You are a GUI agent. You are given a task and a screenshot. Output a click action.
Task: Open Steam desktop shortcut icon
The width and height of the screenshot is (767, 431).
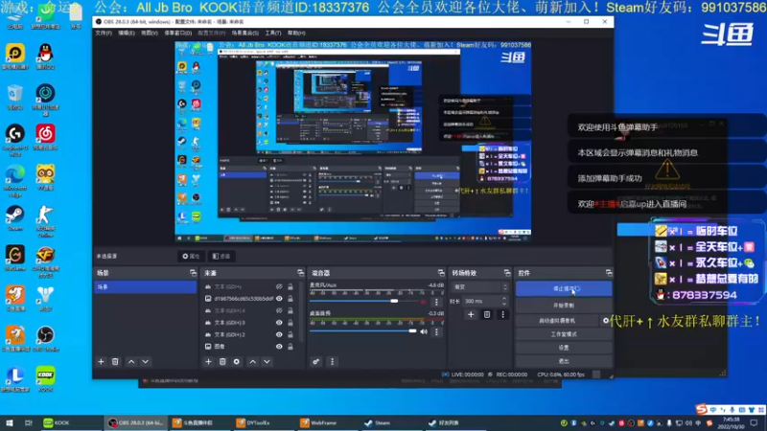coord(15,218)
